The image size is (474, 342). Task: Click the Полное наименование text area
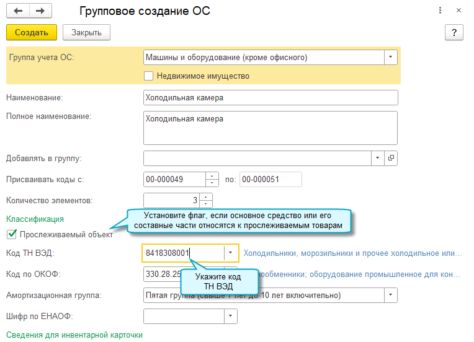[x=269, y=127]
